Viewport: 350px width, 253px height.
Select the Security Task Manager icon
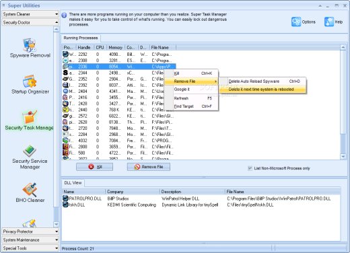[30, 117]
